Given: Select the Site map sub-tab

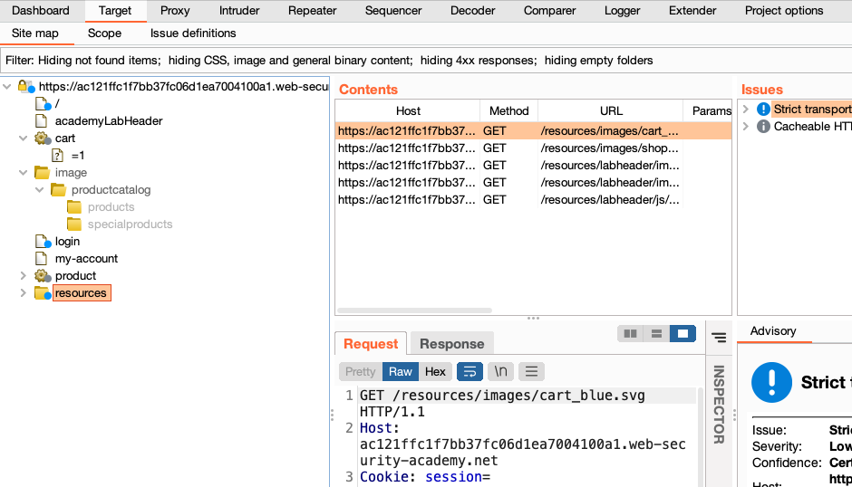Looking at the screenshot, I should (x=35, y=33).
